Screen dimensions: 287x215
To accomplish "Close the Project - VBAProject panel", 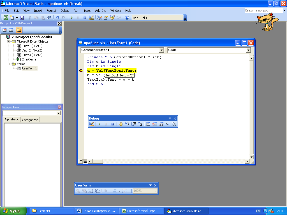I will pos(59,24).
